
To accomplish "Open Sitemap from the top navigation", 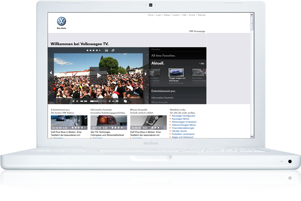I will (202, 15).
